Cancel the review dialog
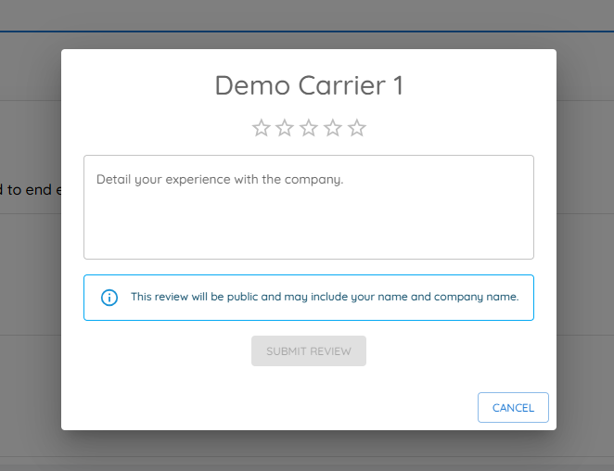Image resolution: width=614 pixels, height=471 pixels. pyautogui.click(x=513, y=408)
